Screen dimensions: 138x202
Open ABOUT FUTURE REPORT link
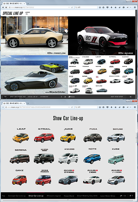click(117, 97)
